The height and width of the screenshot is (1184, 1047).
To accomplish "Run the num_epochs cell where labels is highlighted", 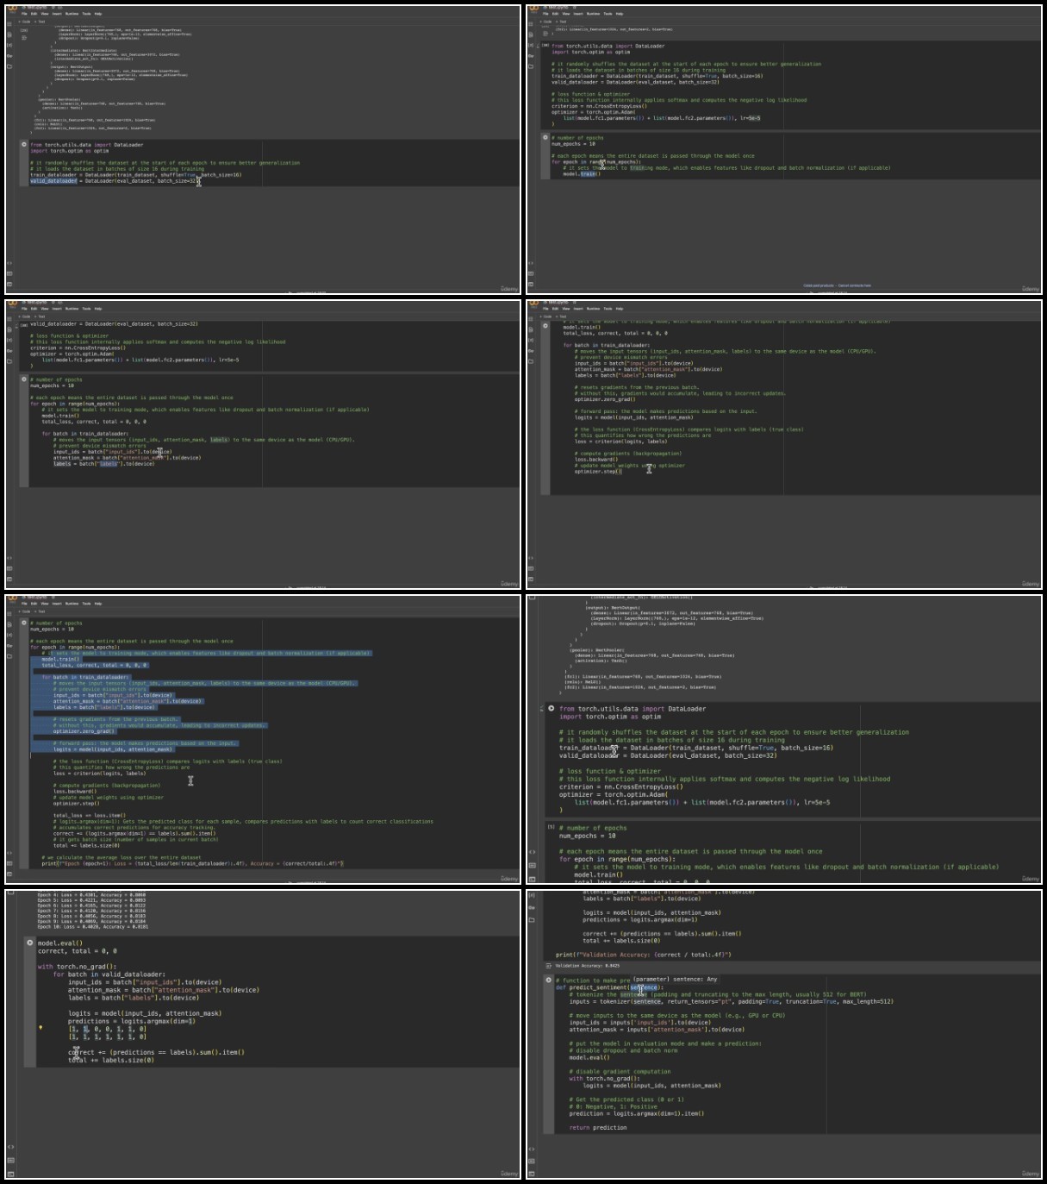I will pos(24,379).
